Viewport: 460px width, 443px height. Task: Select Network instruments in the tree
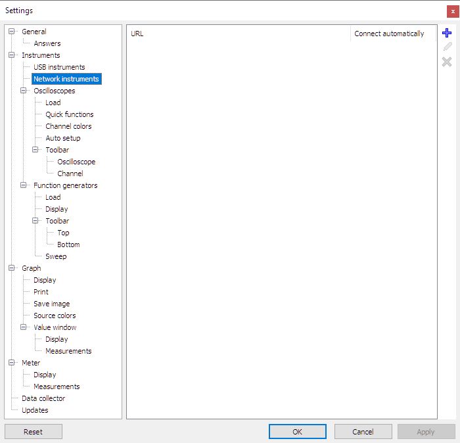66,79
